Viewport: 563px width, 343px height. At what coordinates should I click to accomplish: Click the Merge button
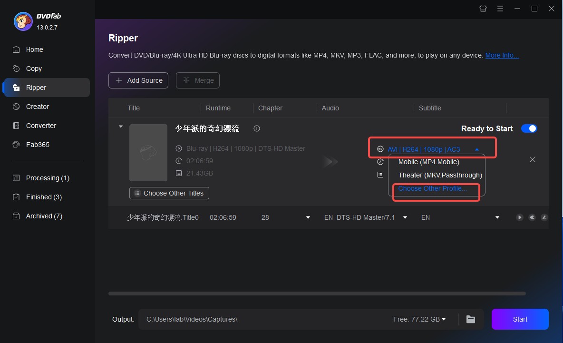pos(197,80)
